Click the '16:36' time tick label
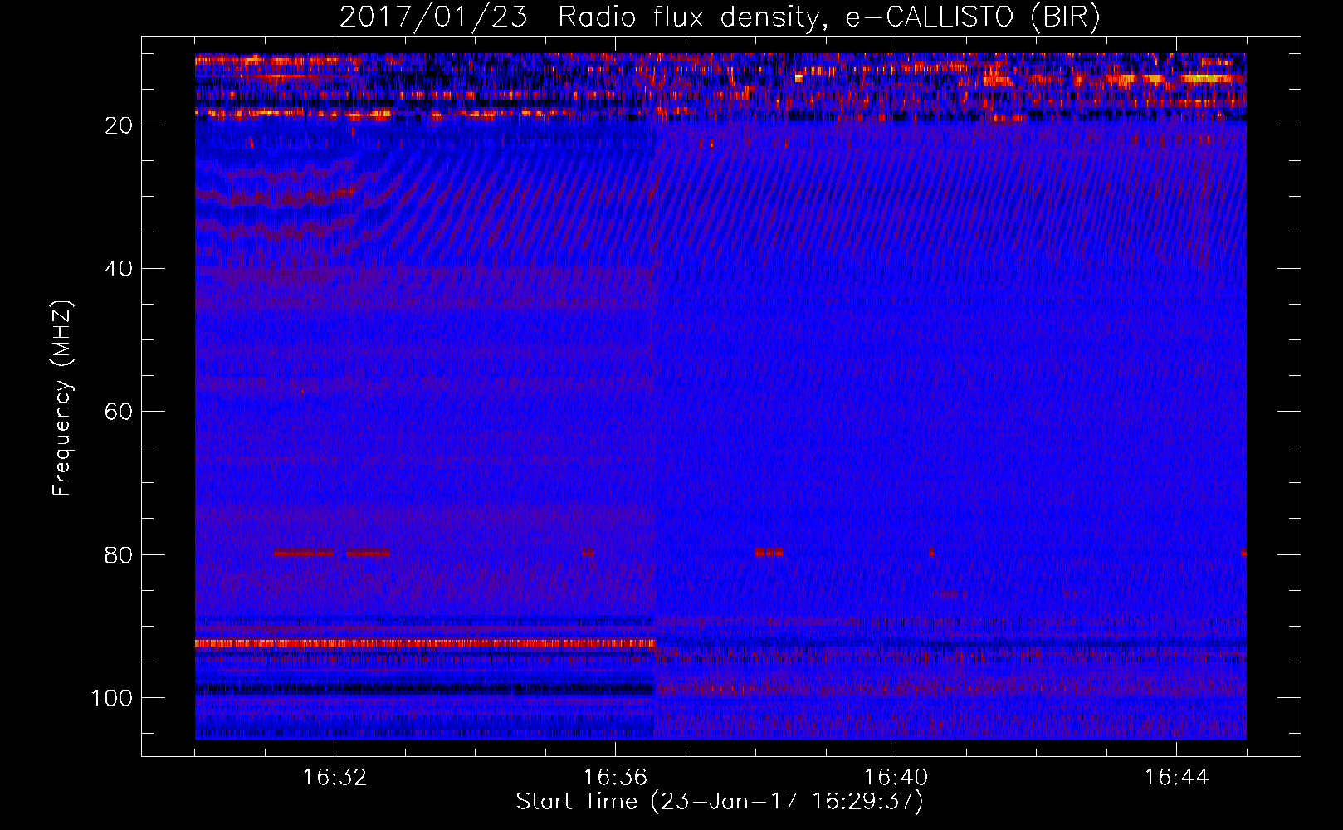1343x830 pixels. [x=615, y=778]
